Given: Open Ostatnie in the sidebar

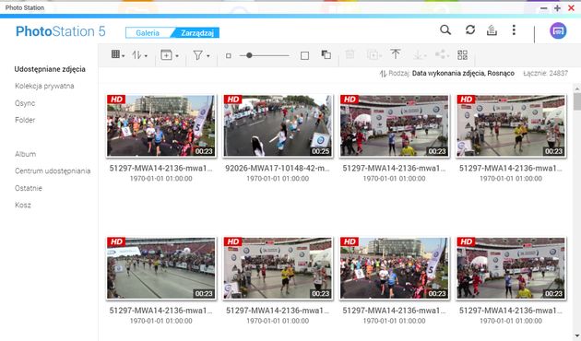Looking at the screenshot, I should pos(29,188).
